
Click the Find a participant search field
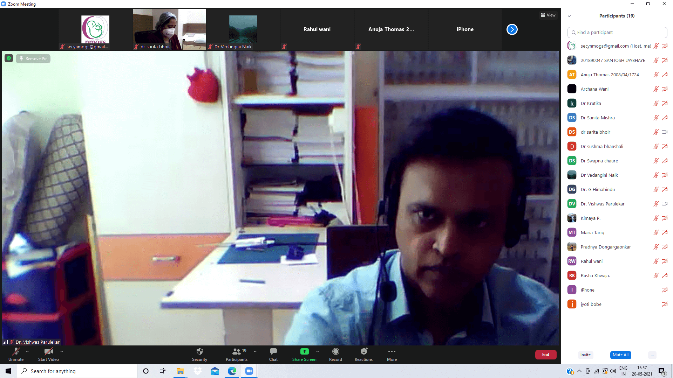(x=617, y=32)
